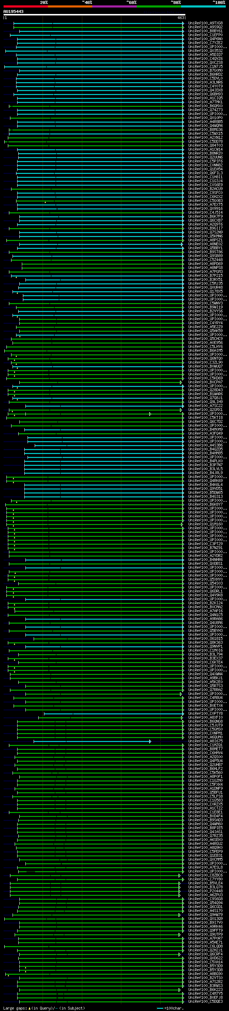Click UniRef100_A3LNR6 label
229x1011 pixels.
point(205,82)
